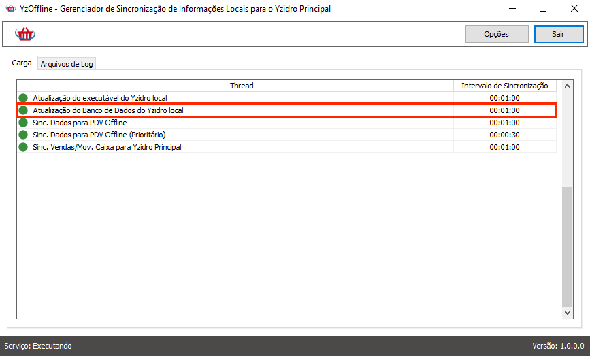
Task: Switch to the Arquivos de Log tab
Action: [x=67, y=64]
